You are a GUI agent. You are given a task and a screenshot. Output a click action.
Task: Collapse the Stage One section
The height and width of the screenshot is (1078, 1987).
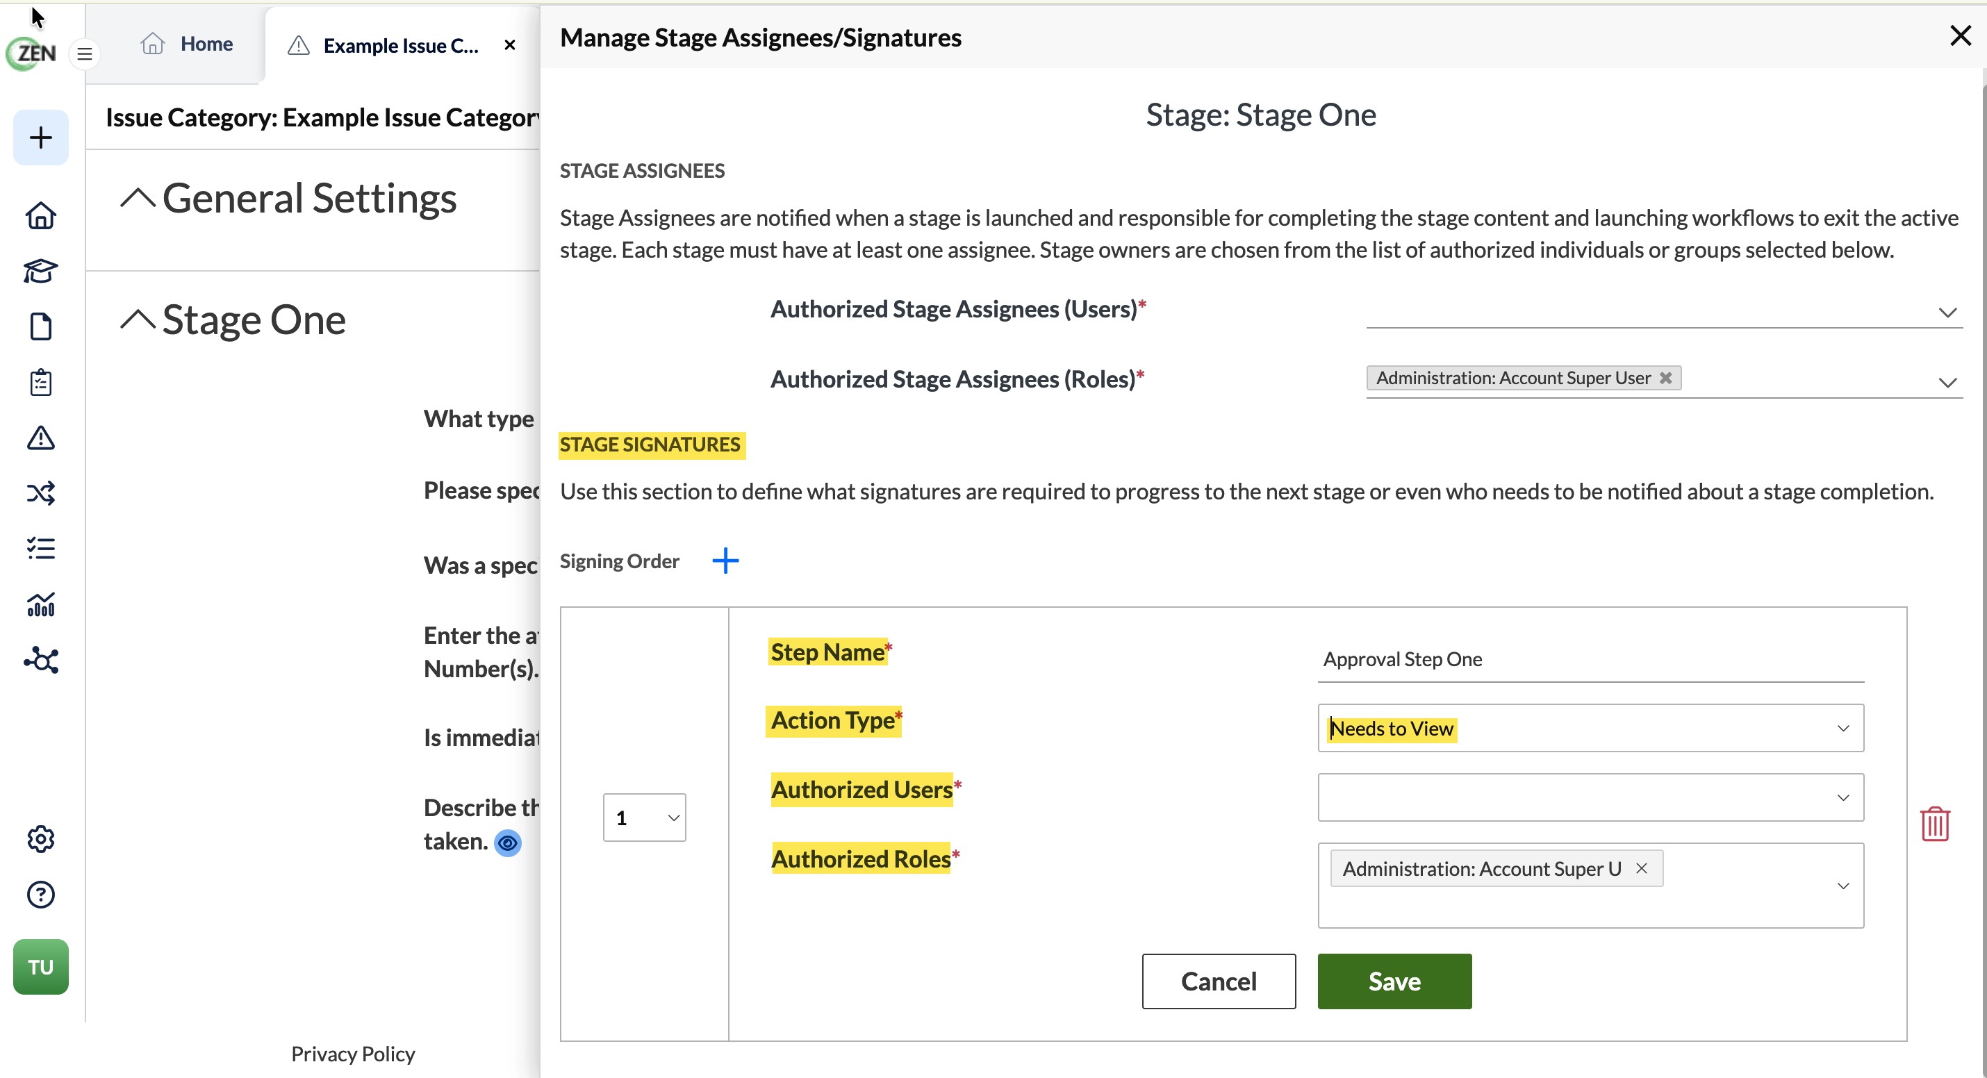[138, 320]
